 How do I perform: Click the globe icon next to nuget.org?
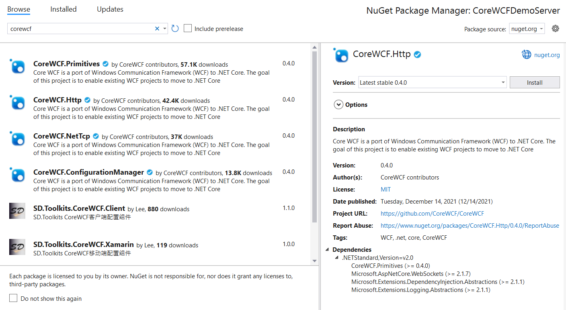pyautogui.click(x=526, y=55)
